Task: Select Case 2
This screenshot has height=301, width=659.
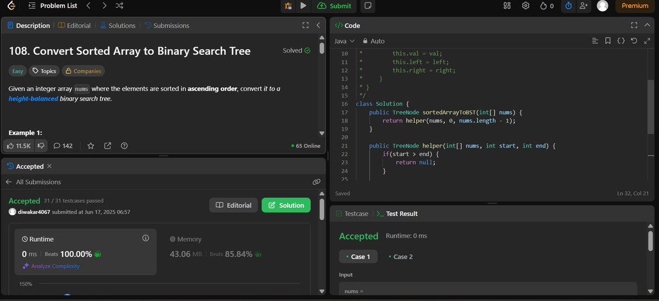Action: click(x=400, y=257)
